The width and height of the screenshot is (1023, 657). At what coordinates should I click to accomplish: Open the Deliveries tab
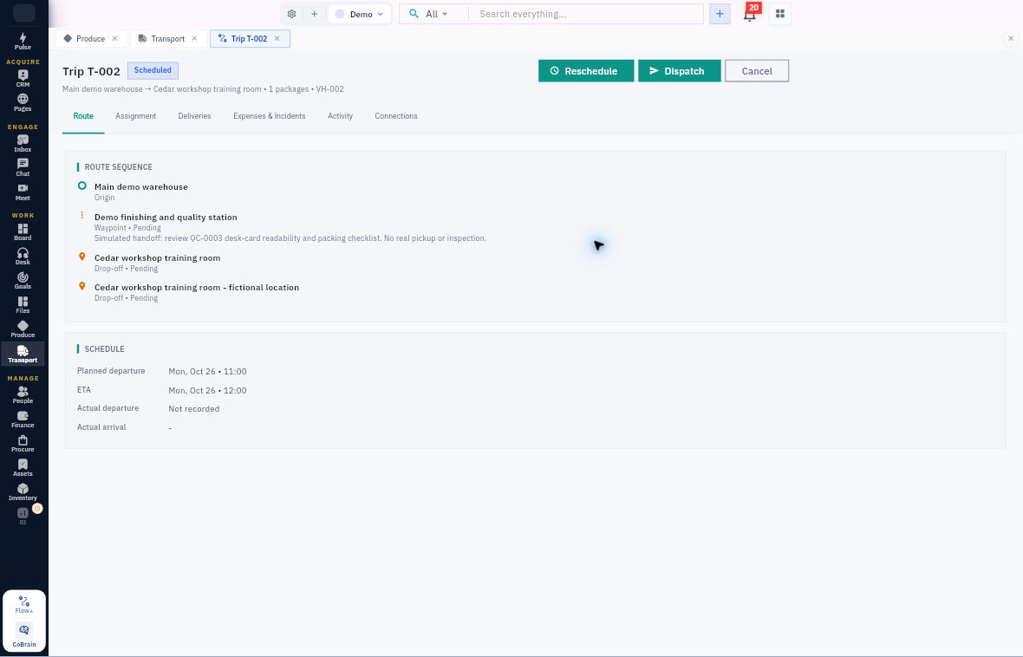[x=194, y=116]
